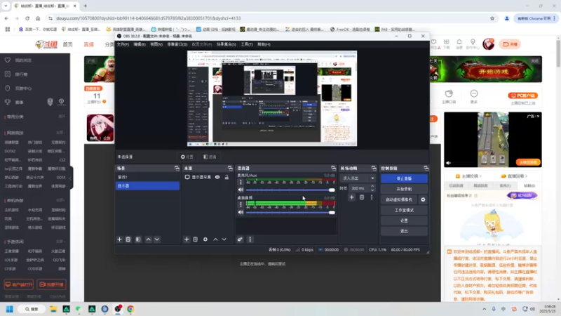The height and width of the screenshot is (316, 561).
Task: Open mixer panel three-dot menu at bottom
Action: (250, 239)
